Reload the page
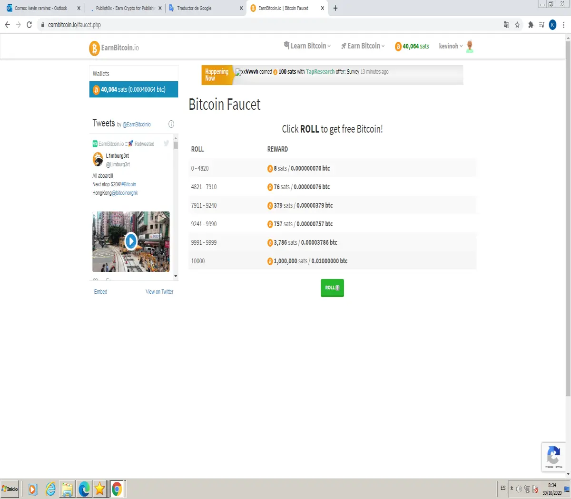 point(30,25)
